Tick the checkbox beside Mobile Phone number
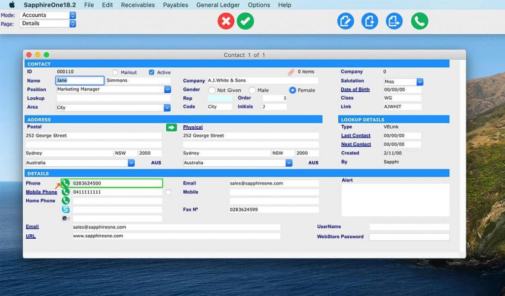 click(x=169, y=192)
